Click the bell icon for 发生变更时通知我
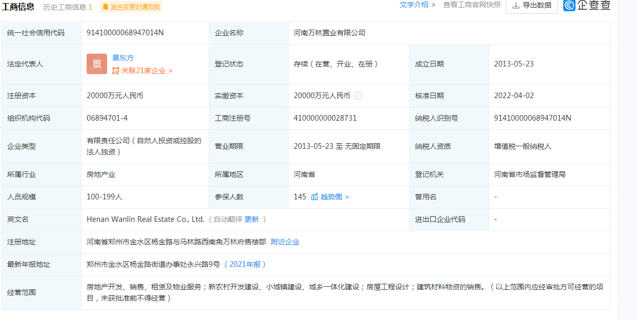This screenshot has width=637, height=320. [x=106, y=7]
